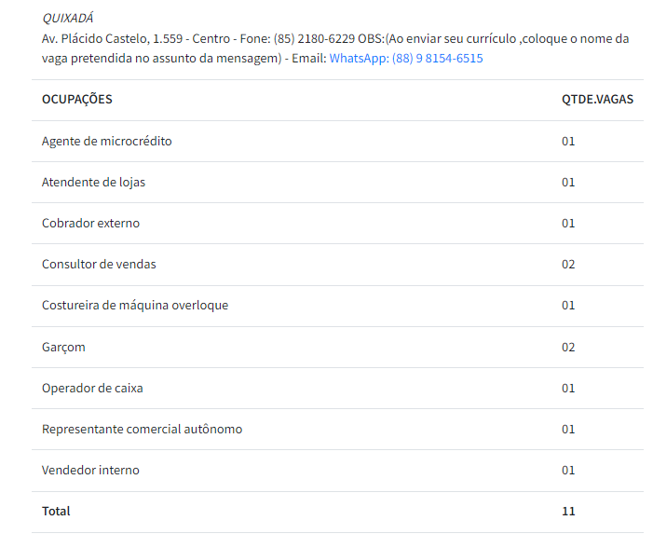Click the Operador de caixa entry
The height and width of the screenshot is (534, 653).
[92, 389]
